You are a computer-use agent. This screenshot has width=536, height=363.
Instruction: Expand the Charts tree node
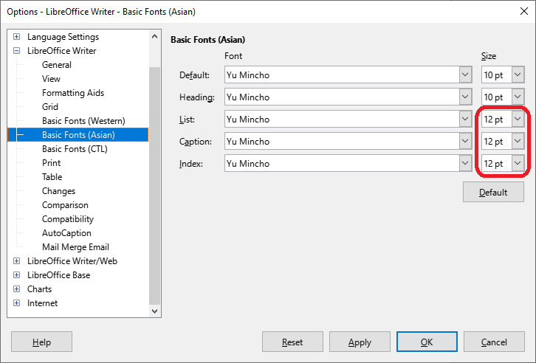16,289
